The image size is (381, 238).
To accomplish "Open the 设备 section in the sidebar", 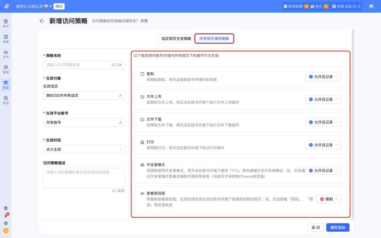I will coord(6,39).
